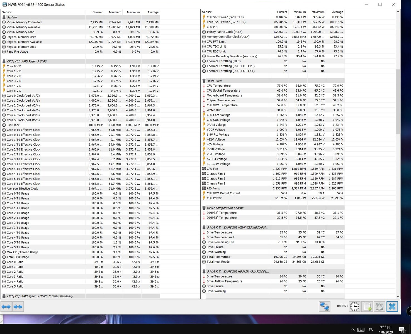Select the Power Reporting Deviation (Accuracy) row
Image resolution: width=411 pixels, height=334 pixels.
click(273, 56)
